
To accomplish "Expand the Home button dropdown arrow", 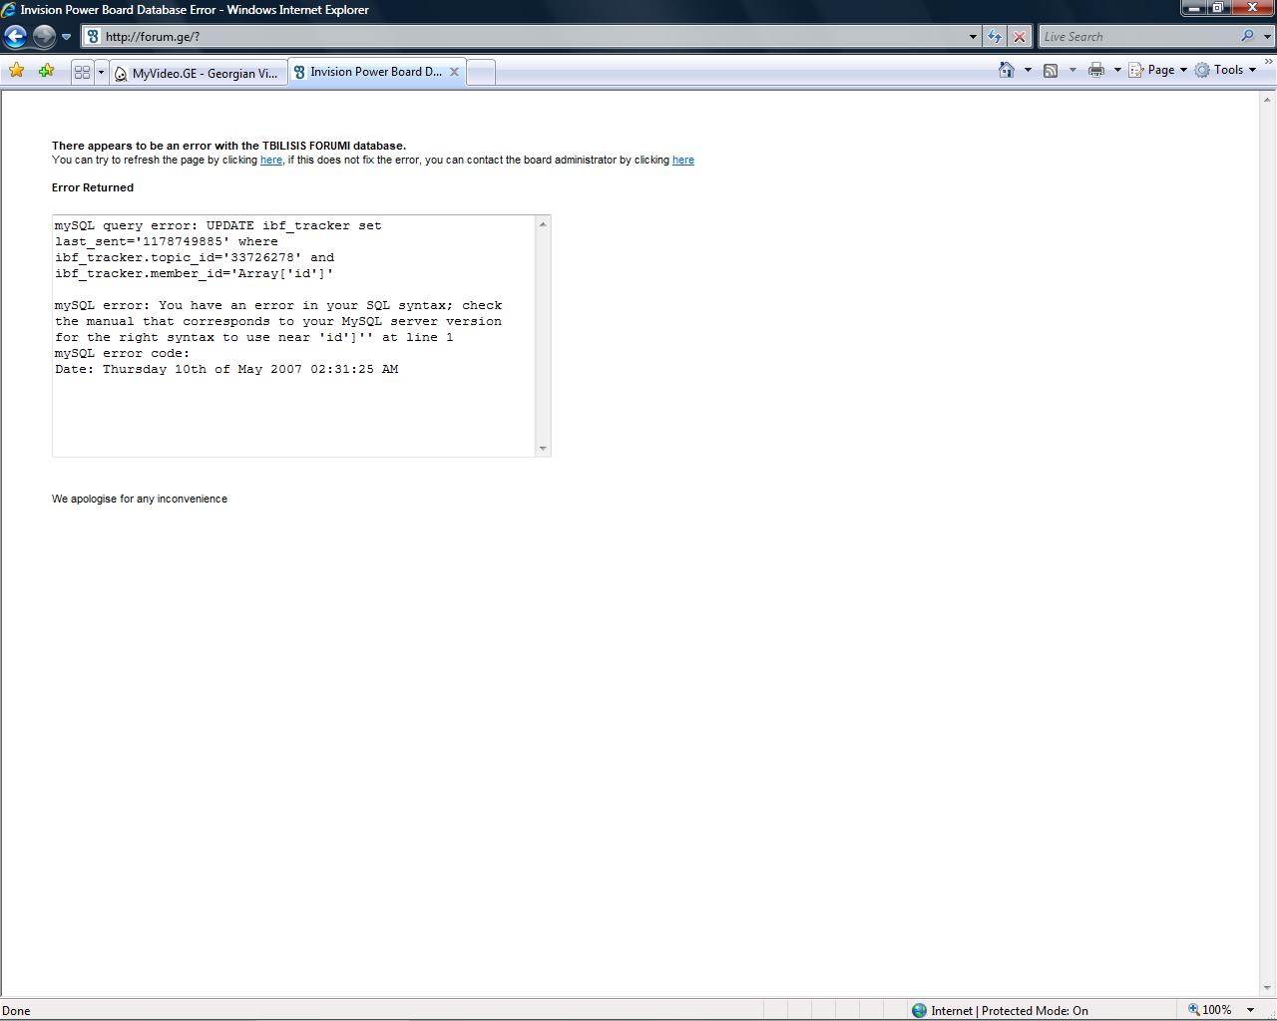I will [x=1028, y=70].
